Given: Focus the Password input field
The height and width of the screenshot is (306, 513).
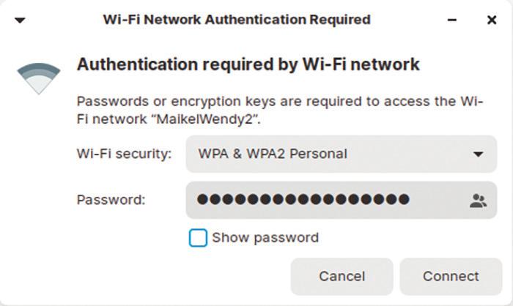Looking at the screenshot, I should [440, 200].
